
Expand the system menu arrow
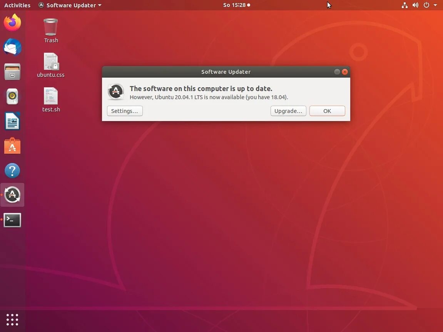[x=435, y=5]
